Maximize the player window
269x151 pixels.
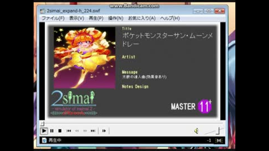(x=209, y=11)
